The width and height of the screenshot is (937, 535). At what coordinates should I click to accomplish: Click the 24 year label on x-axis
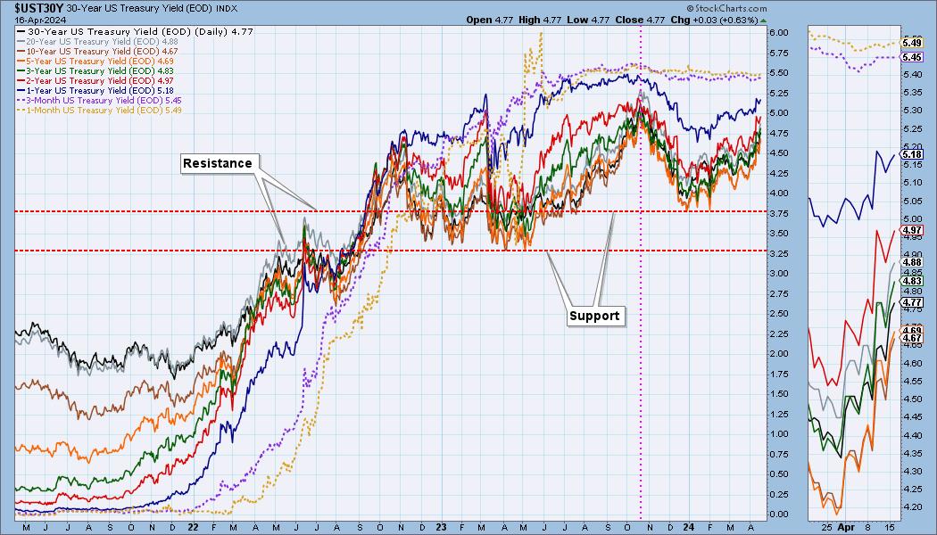coord(689,527)
